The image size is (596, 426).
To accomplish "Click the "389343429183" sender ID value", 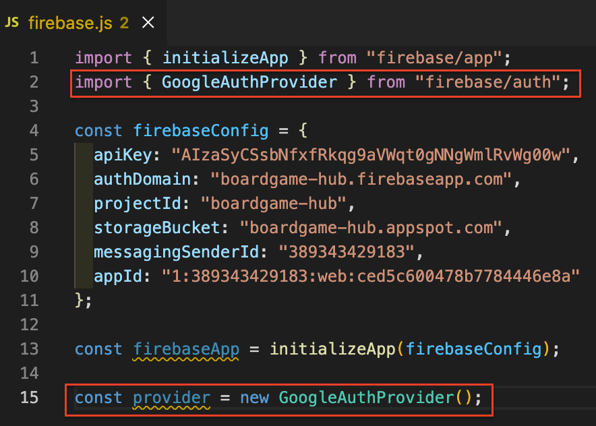I will [x=347, y=252].
